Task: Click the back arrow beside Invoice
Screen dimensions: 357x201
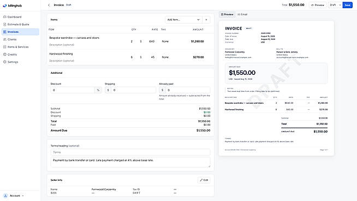Action: (x=49, y=5)
